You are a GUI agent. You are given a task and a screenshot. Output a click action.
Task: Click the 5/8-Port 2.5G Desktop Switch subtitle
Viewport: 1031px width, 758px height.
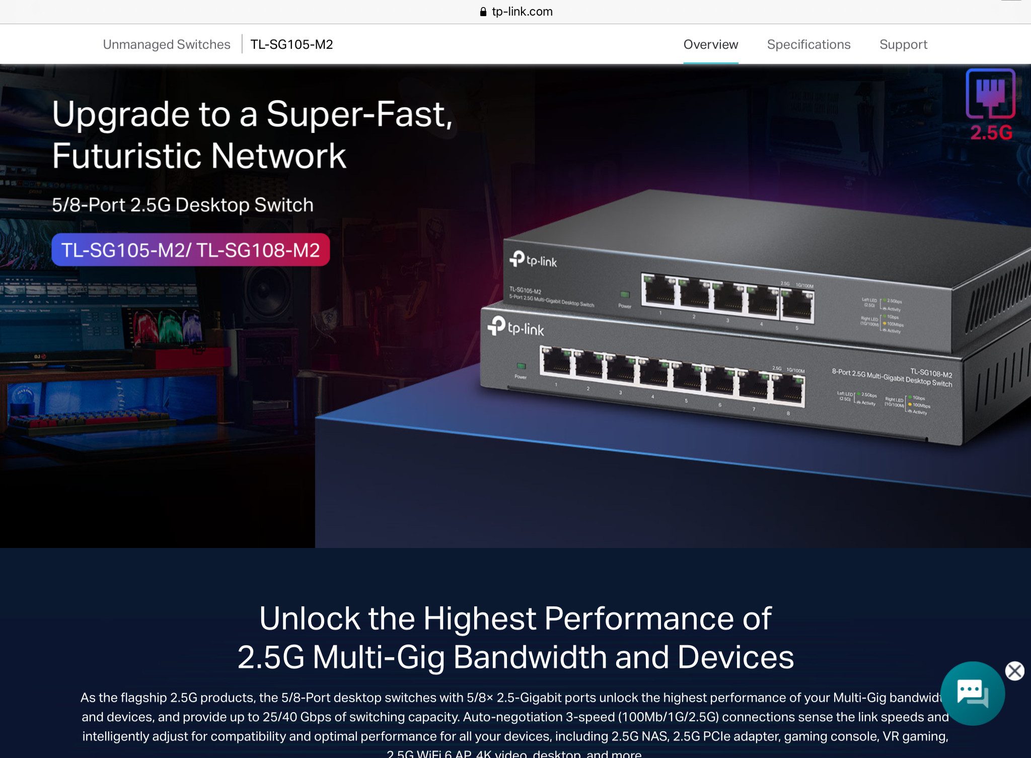tap(183, 205)
